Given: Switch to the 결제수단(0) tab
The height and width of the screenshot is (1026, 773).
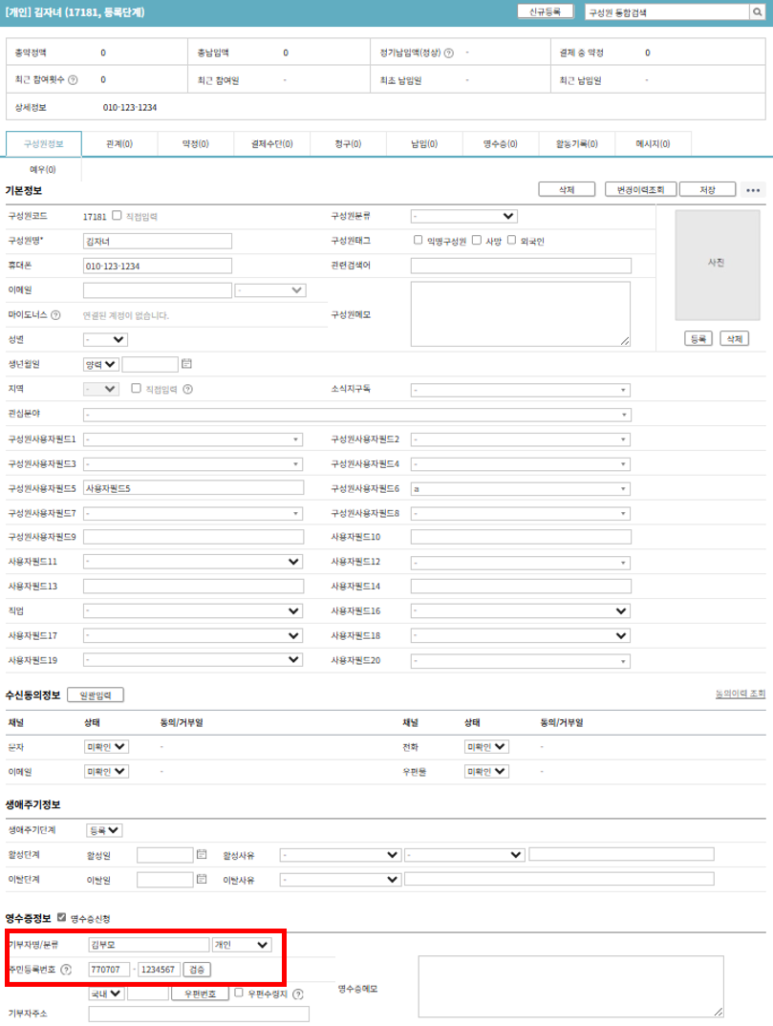Looking at the screenshot, I should coord(271,144).
